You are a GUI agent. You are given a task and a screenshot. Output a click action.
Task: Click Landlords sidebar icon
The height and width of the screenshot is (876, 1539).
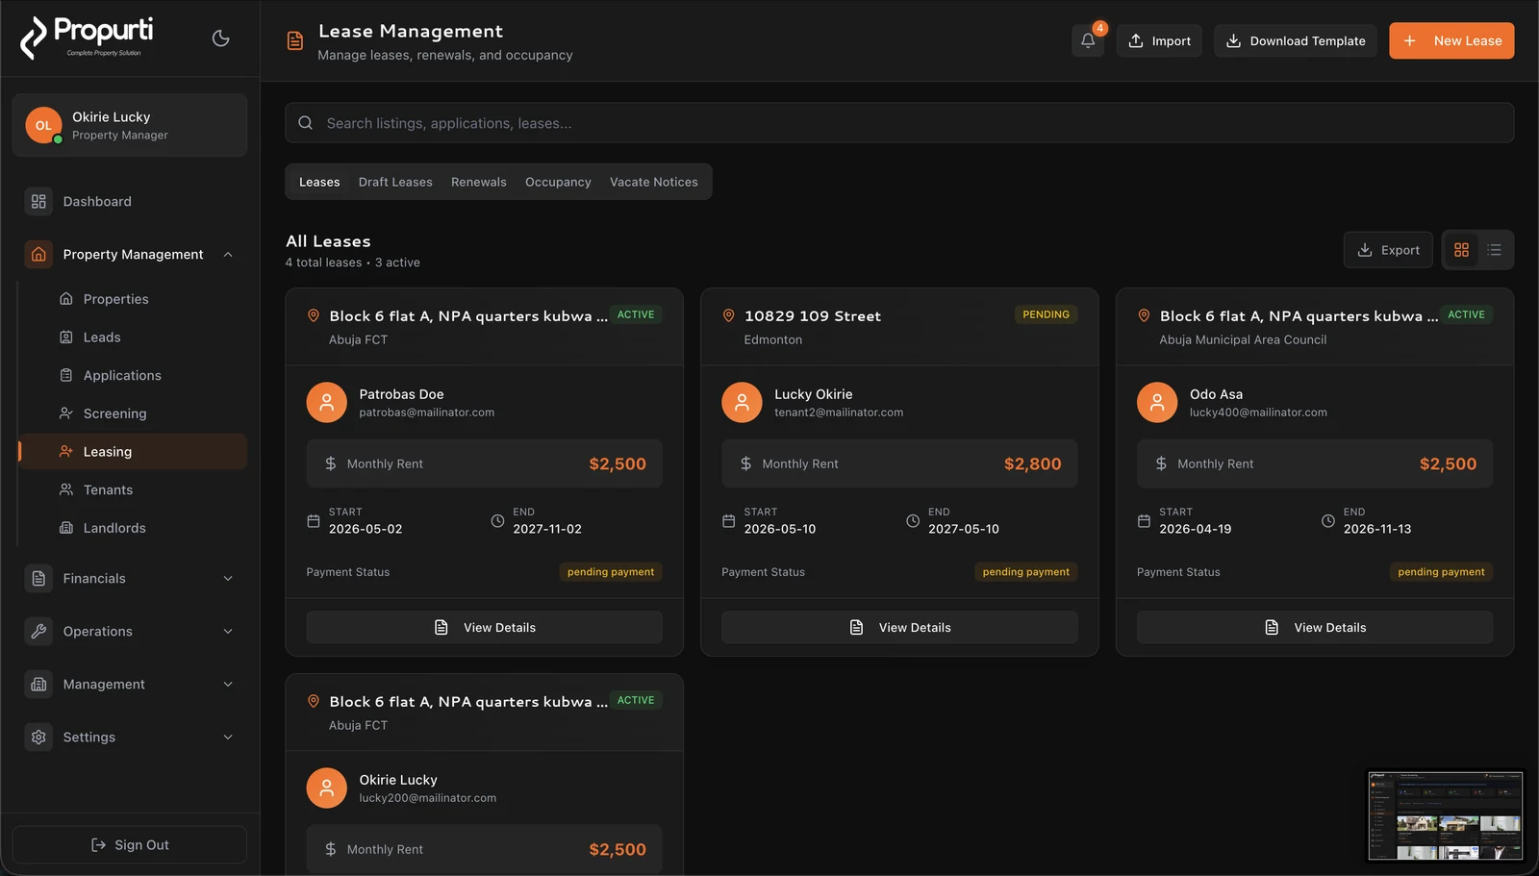[66, 528]
